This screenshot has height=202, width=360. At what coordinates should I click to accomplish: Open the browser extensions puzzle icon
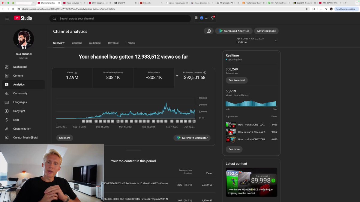(314, 9)
